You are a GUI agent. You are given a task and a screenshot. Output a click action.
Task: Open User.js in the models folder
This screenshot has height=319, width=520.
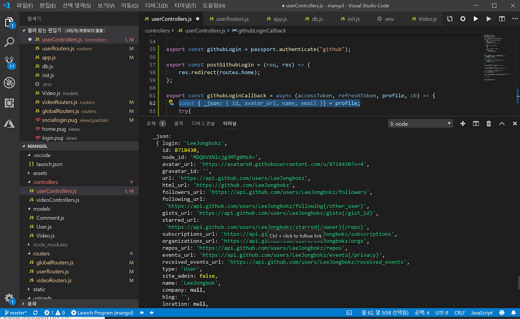[x=44, y=227]
